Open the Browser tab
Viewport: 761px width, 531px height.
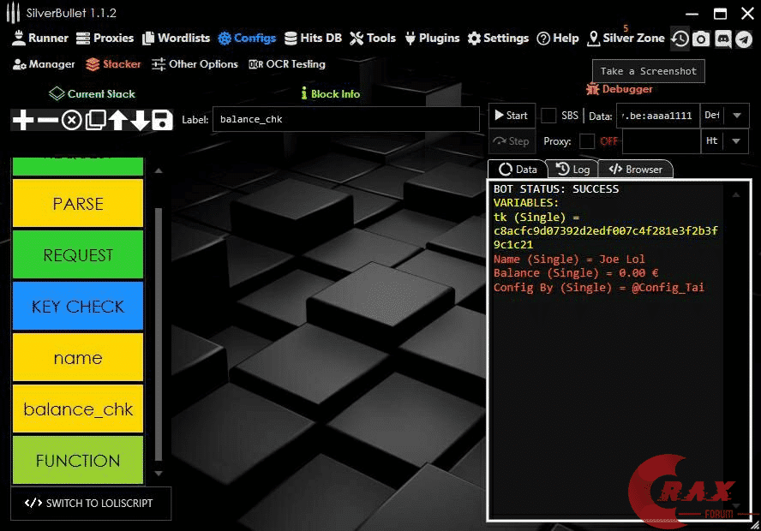(x=635, y=170)
